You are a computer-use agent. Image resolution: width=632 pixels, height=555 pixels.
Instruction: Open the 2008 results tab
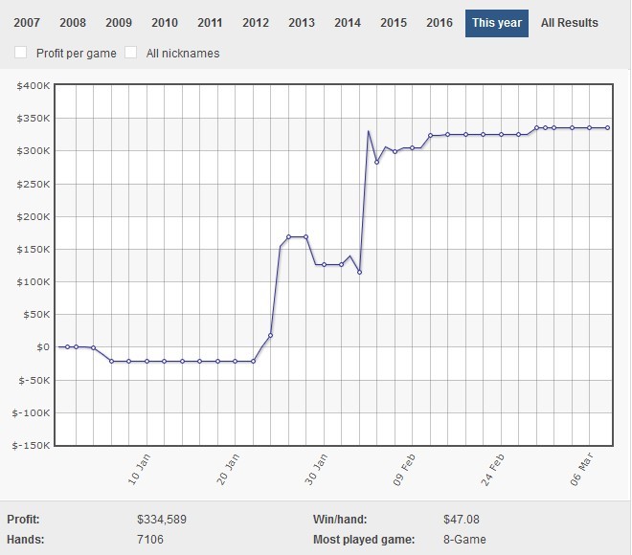[x=73, y=23]
